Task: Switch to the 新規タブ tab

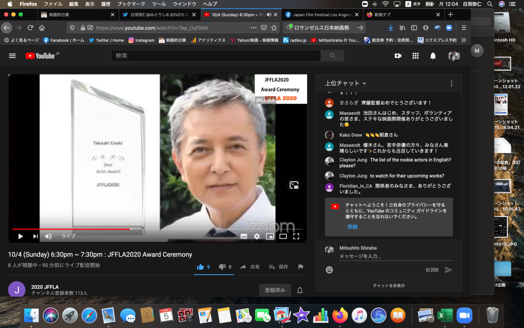Action: pyautogui.click(x=404, y=14)
